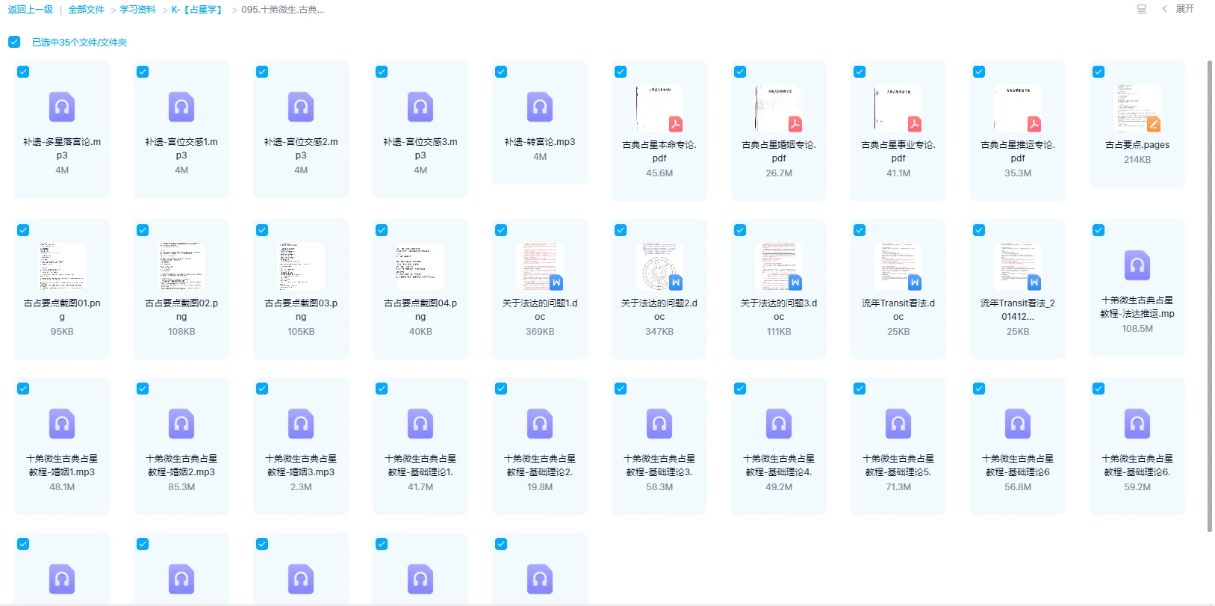Navigate to 全部文件 breadcrumb
Viewport: 1215px width, 606px height.
pos(86,10)
